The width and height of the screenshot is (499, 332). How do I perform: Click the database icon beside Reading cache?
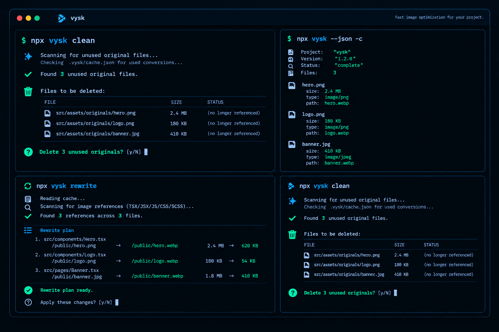click(28, 199)
